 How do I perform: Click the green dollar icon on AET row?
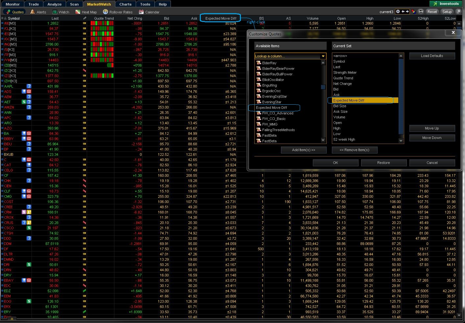pos(24,102)
